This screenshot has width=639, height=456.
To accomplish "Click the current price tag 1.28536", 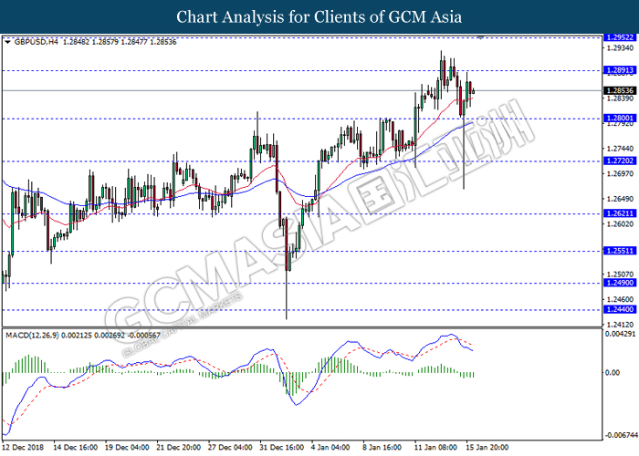I will tap(620, 91).
